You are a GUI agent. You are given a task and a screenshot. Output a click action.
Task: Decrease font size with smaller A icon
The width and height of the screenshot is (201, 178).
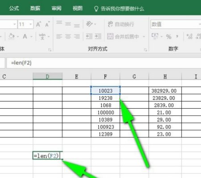pos(47,24)
